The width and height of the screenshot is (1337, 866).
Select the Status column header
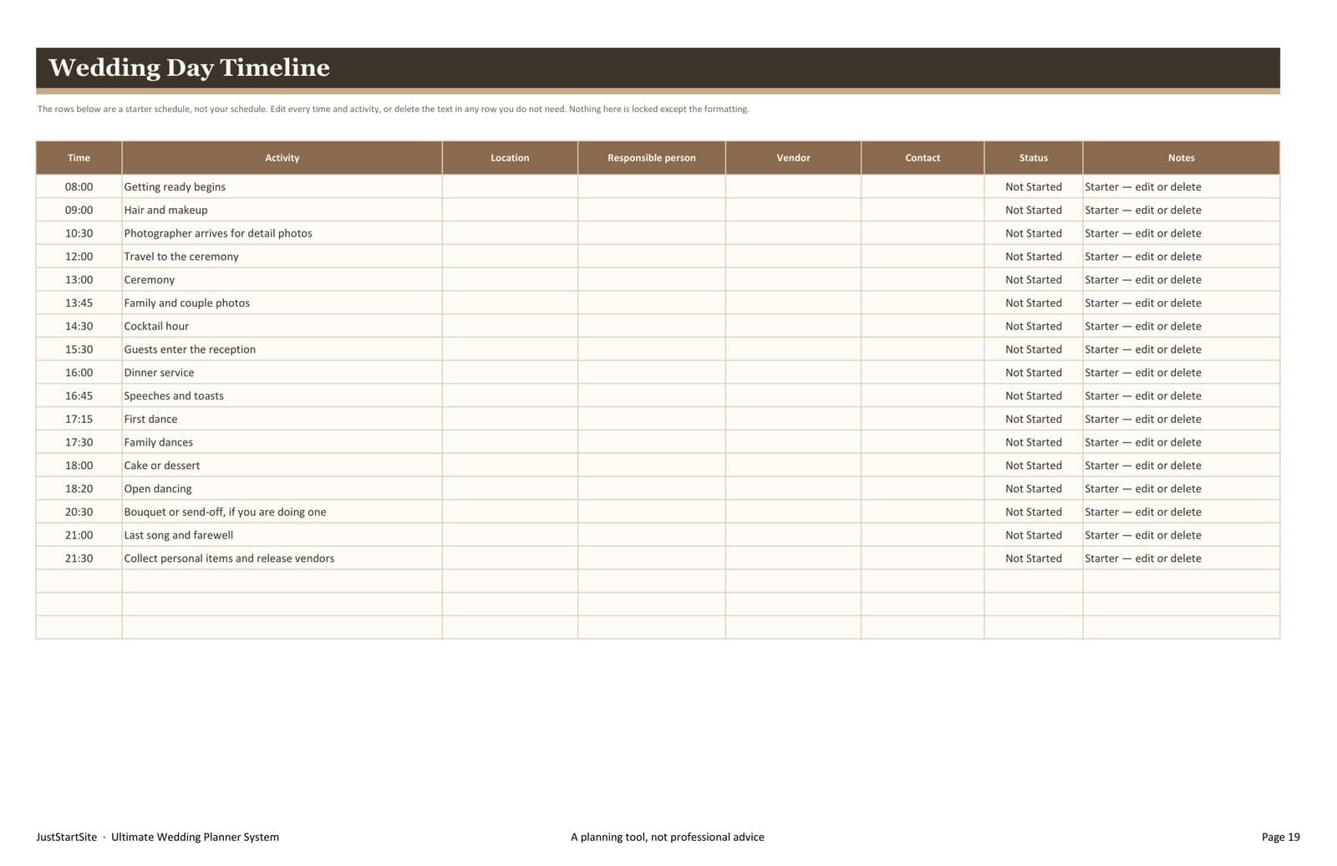pos(1034,158)
